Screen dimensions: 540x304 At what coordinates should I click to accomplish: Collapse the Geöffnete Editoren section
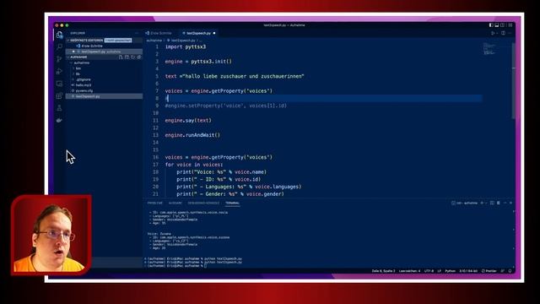point(68,41)
